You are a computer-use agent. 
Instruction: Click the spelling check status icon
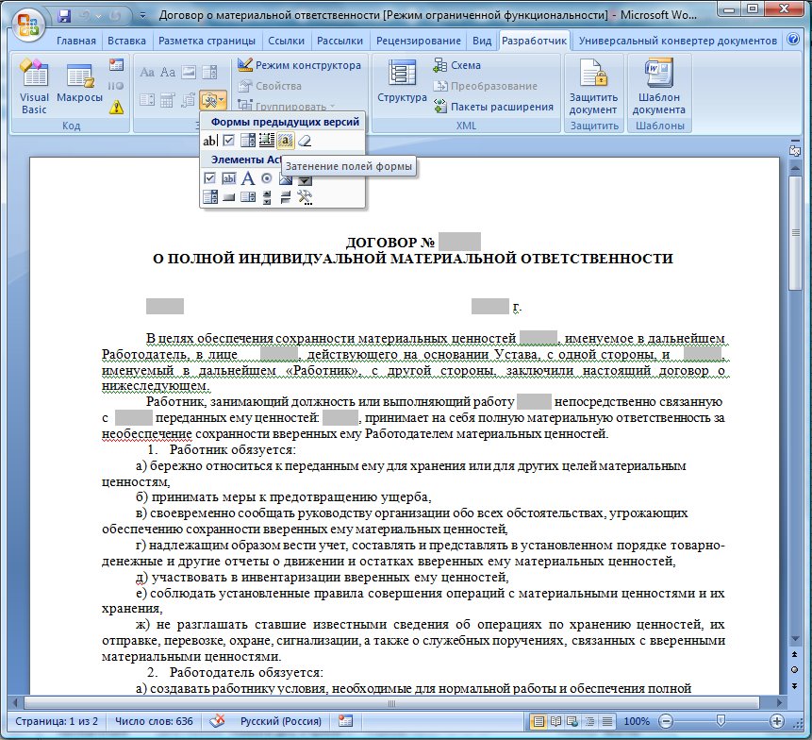click(218, 720)
